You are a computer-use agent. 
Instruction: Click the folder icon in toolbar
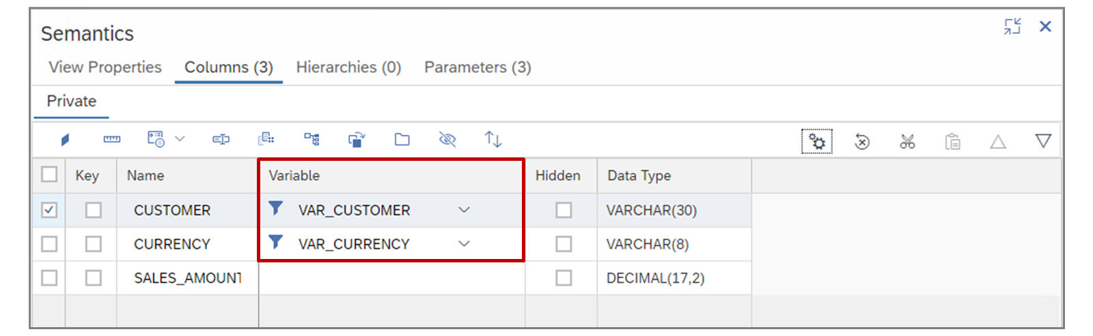(x=402, y=140)
